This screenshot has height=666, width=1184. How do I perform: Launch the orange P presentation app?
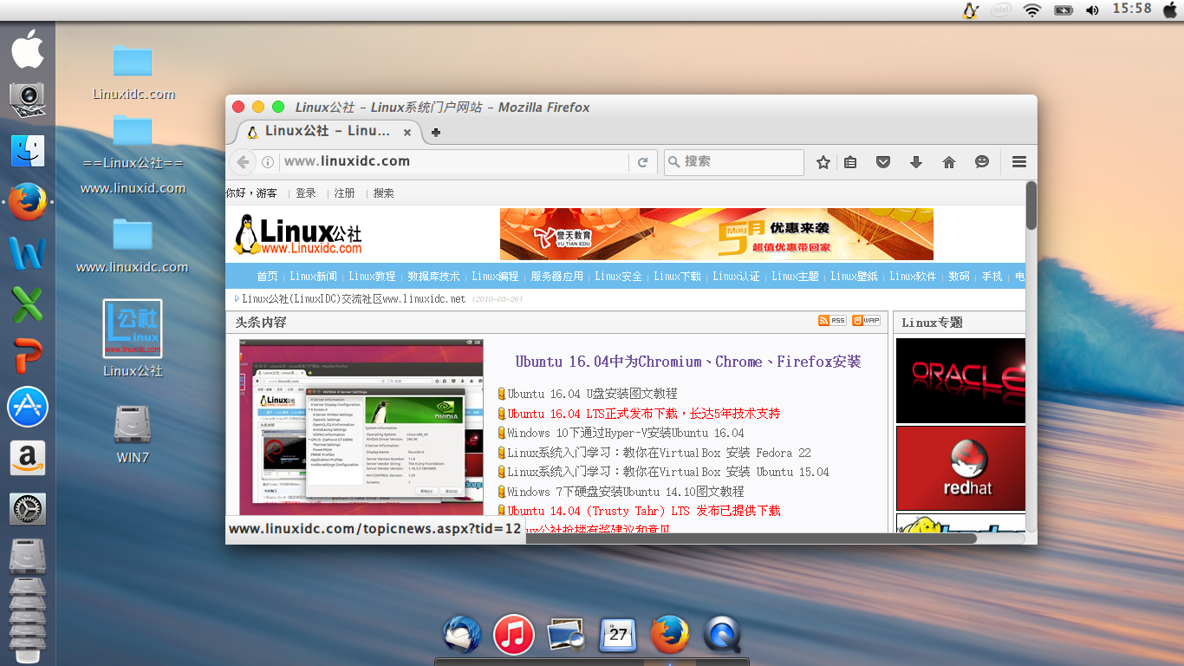click(28, 356)
